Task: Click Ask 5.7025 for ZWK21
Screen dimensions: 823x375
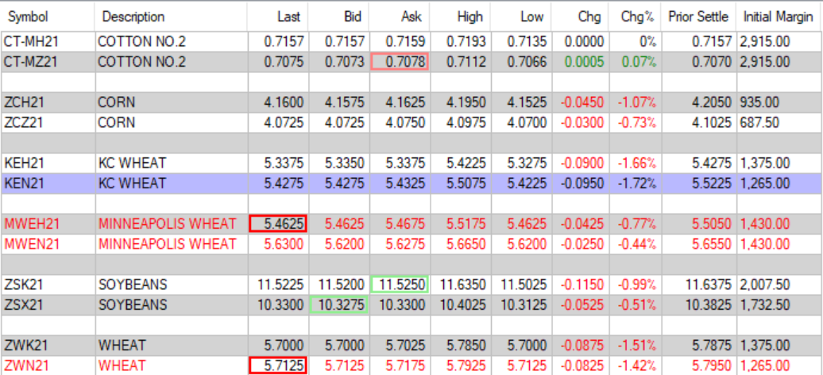Action: [400, 346]
